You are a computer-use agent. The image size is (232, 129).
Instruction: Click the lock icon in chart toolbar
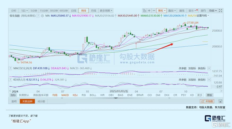click(x=144, y=11)
